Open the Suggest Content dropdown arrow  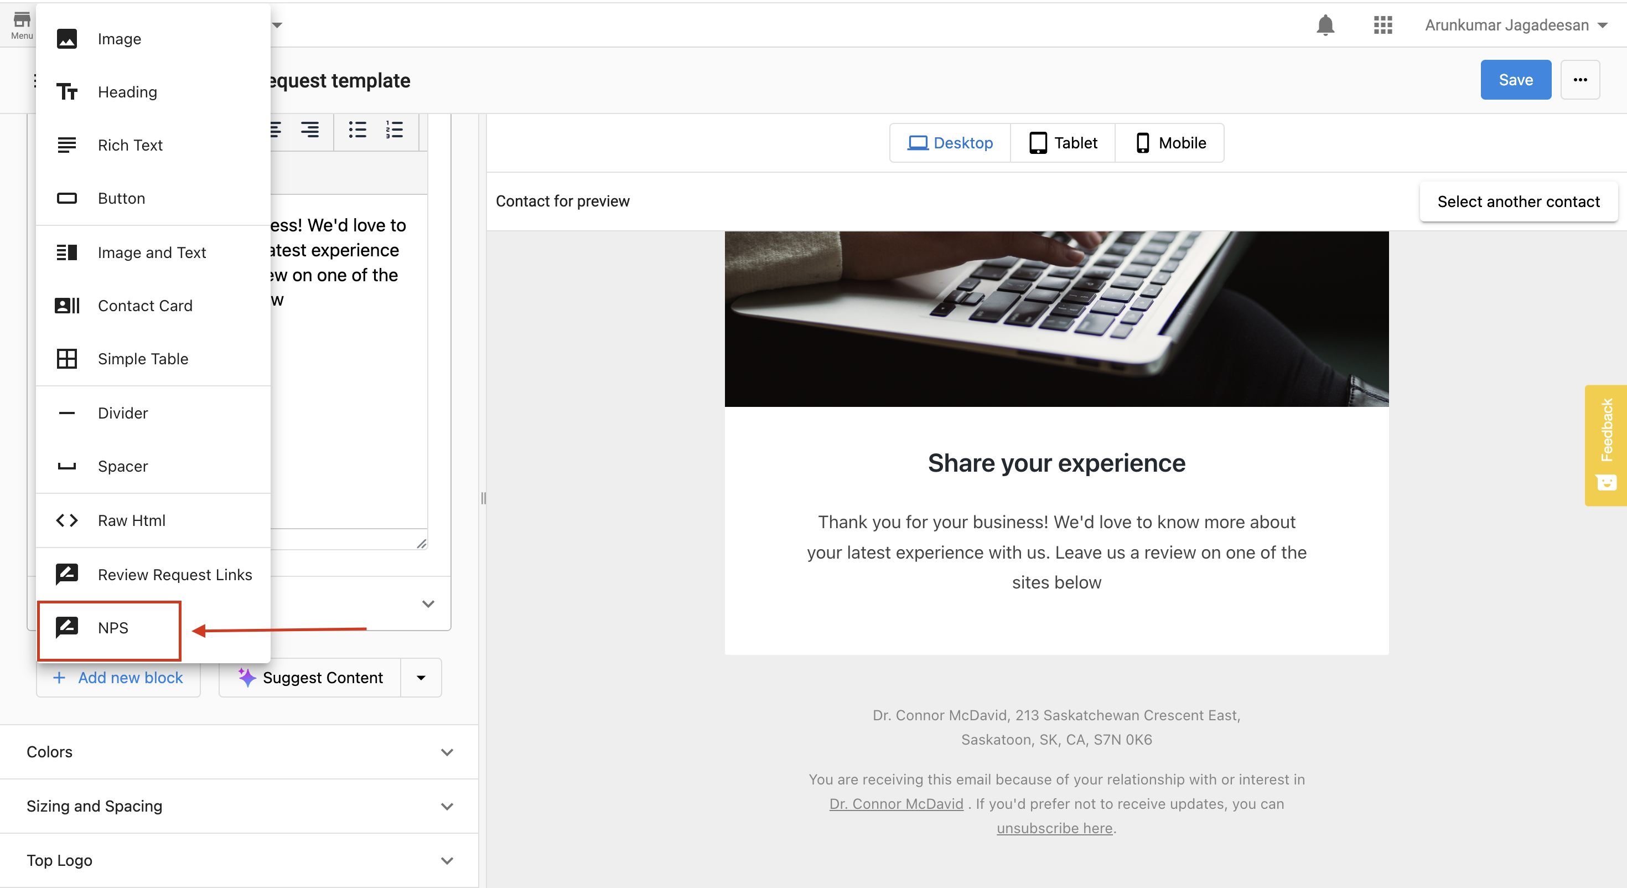pos(421,678)
